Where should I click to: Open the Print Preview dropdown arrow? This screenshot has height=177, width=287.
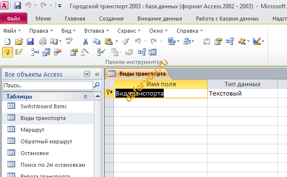pos(60,41)
